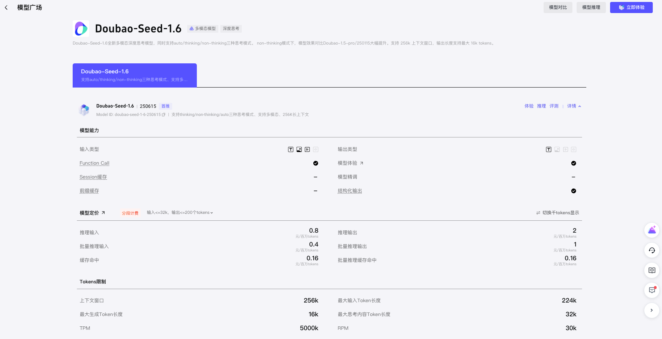Open the 前缀缓存 capability link
The width and height of the screenshot is (662, 339).
coord(89,191)
